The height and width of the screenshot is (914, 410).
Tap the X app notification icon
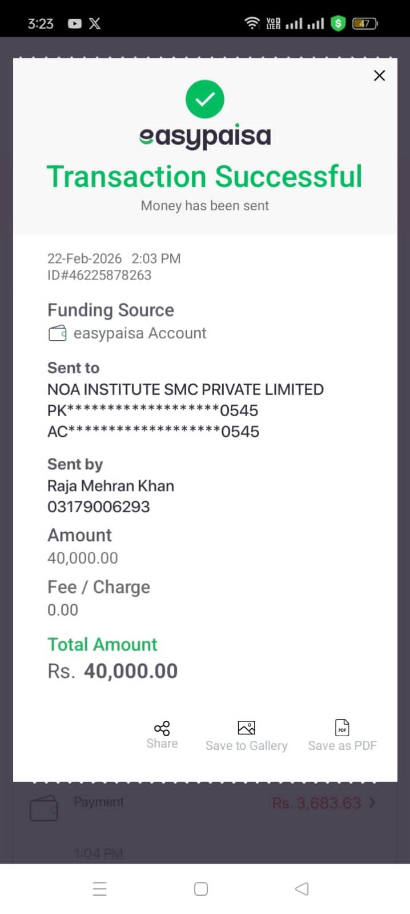click(x=95, y=23)
